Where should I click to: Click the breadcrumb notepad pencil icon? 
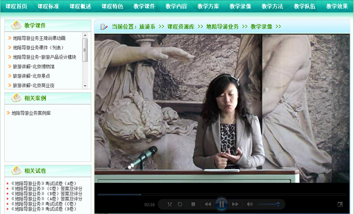click(104, 27)
